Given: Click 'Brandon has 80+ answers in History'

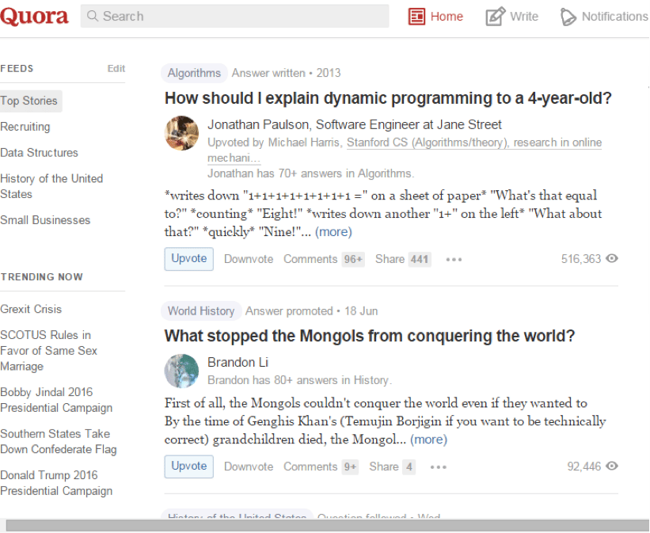Looking at the screenshot, I should pyautogui.click(x=300, y=380).
